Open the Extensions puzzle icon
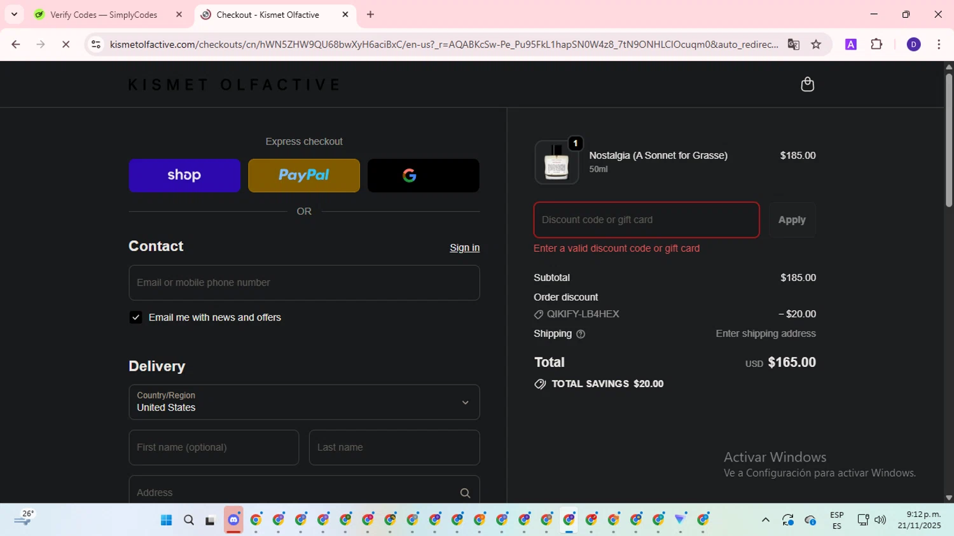The height and width of the screenshot is (536, 954). point(876,45)
